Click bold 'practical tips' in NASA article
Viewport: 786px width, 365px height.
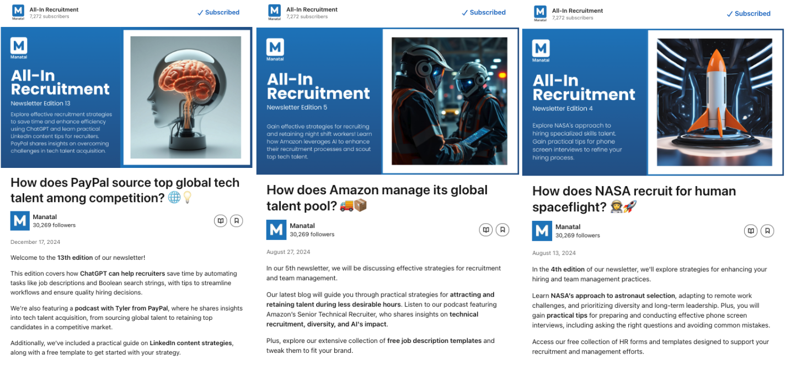coord(567,315)
